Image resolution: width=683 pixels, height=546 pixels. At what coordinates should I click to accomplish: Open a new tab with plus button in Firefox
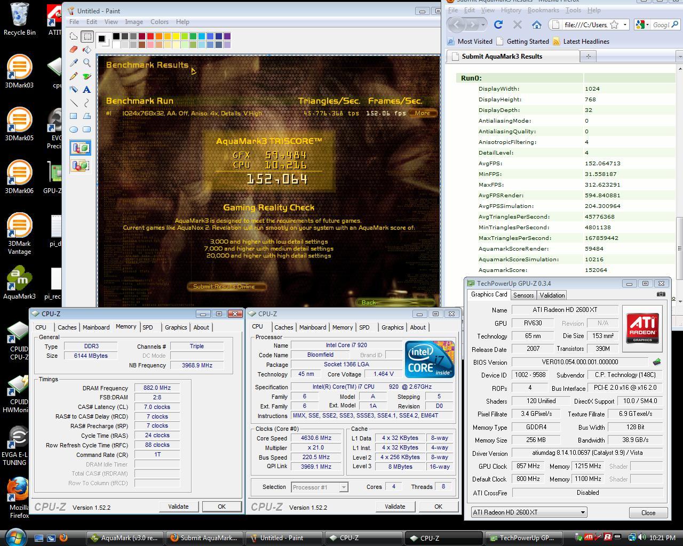click(x=589, y=56)
